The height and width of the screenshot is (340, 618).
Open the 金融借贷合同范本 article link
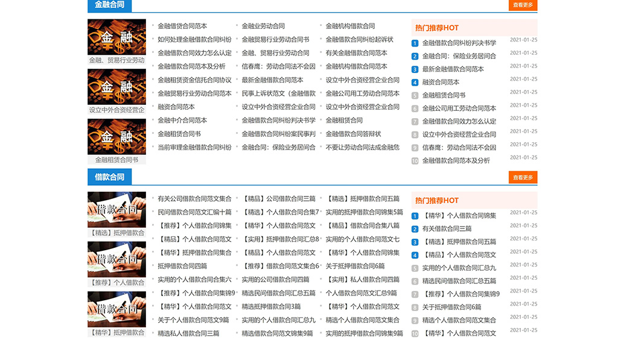click(182, 26)
